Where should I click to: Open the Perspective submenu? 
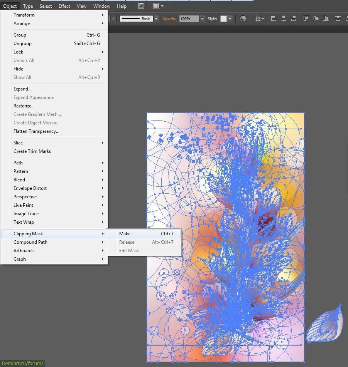(x=59, y=197)
